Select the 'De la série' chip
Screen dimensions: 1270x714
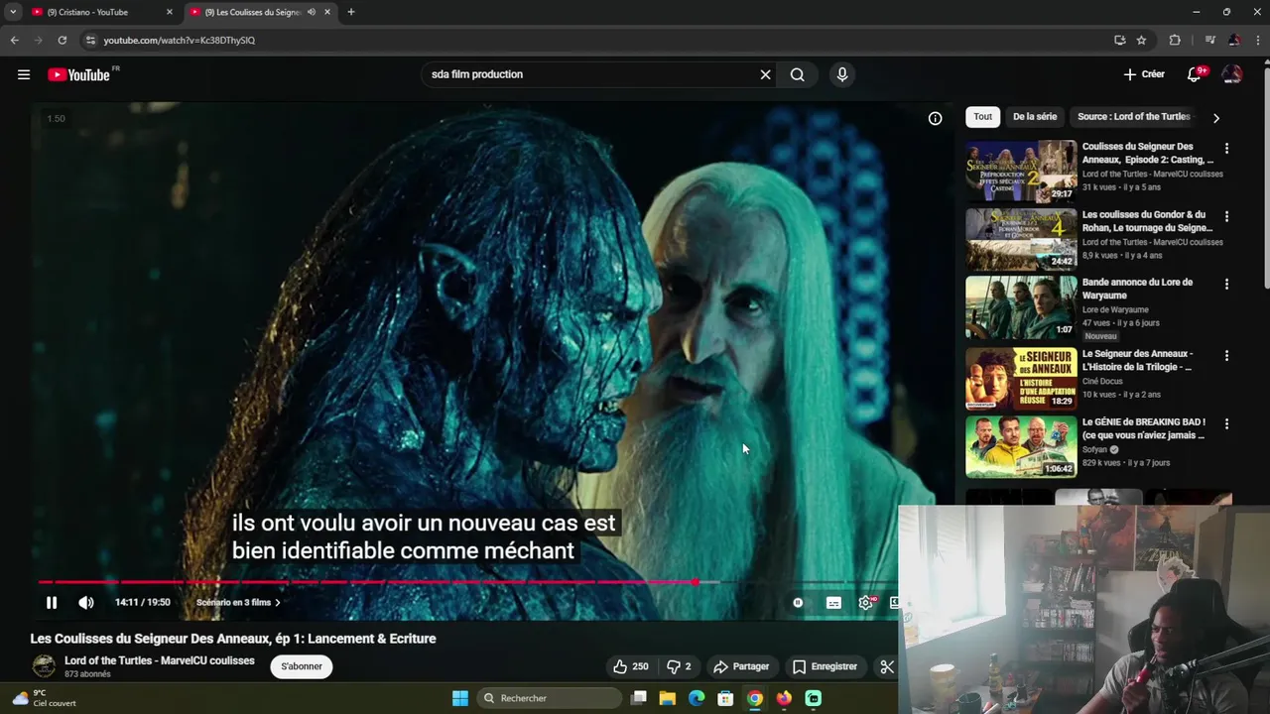[1035, 116]
